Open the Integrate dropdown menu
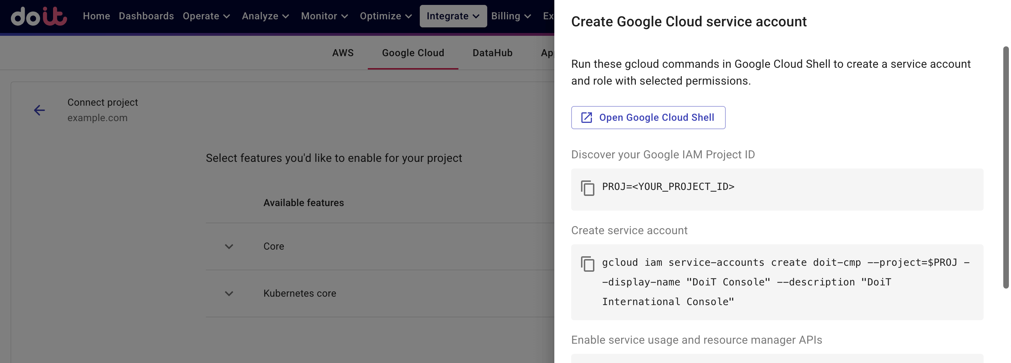The image size is (1011, 363). click(453, 16)
